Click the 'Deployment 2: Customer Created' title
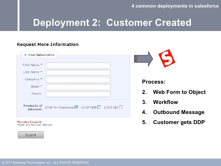The width and height of the screenshot is (221, 166). [112, 22]
